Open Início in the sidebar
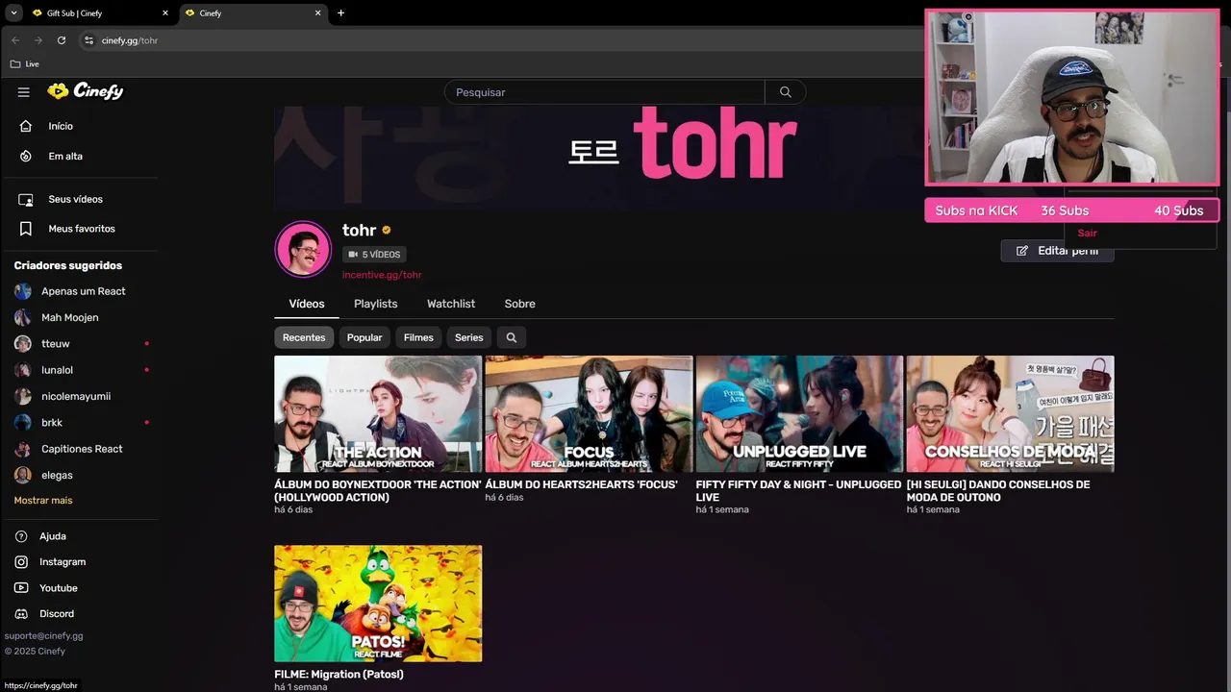 (61, 126)
